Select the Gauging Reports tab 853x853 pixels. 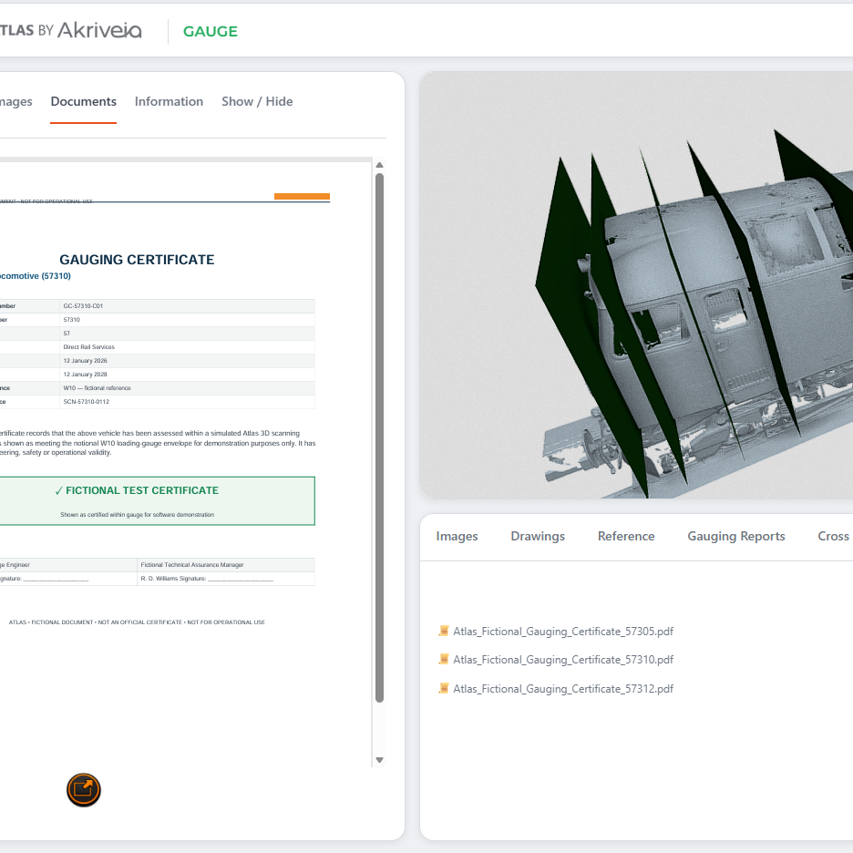coord(736,537)
